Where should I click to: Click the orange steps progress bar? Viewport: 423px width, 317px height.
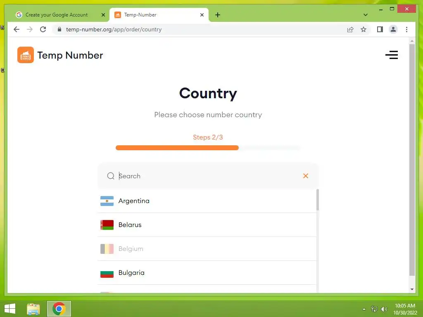(177, 148)
